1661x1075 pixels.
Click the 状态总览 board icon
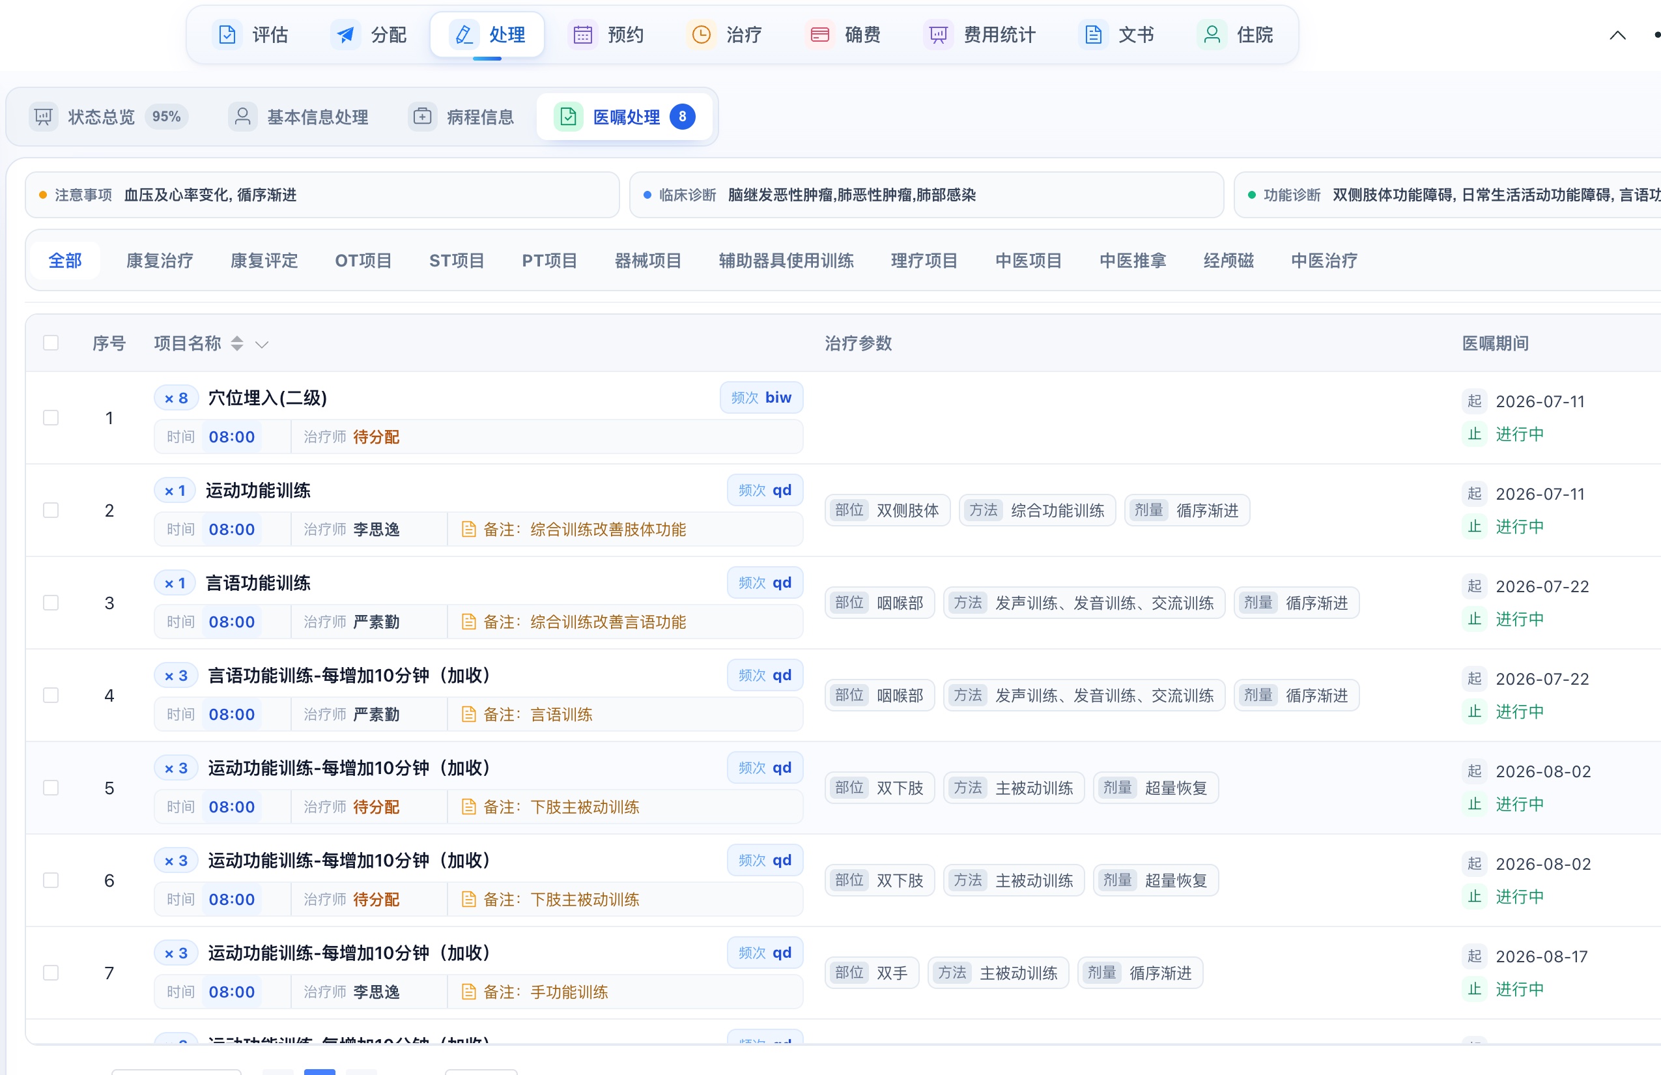click(43, 117)
